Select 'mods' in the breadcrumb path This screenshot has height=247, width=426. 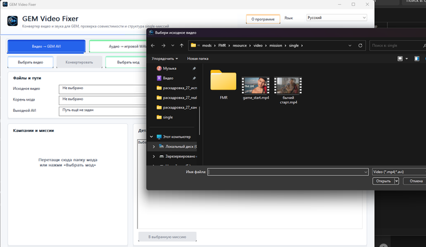click(207, 45)
